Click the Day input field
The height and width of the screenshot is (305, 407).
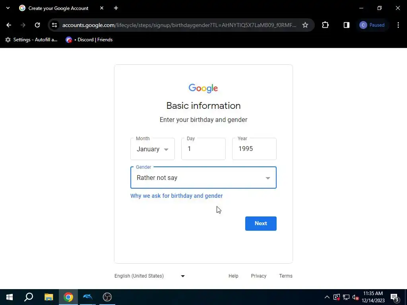(203, 149)
